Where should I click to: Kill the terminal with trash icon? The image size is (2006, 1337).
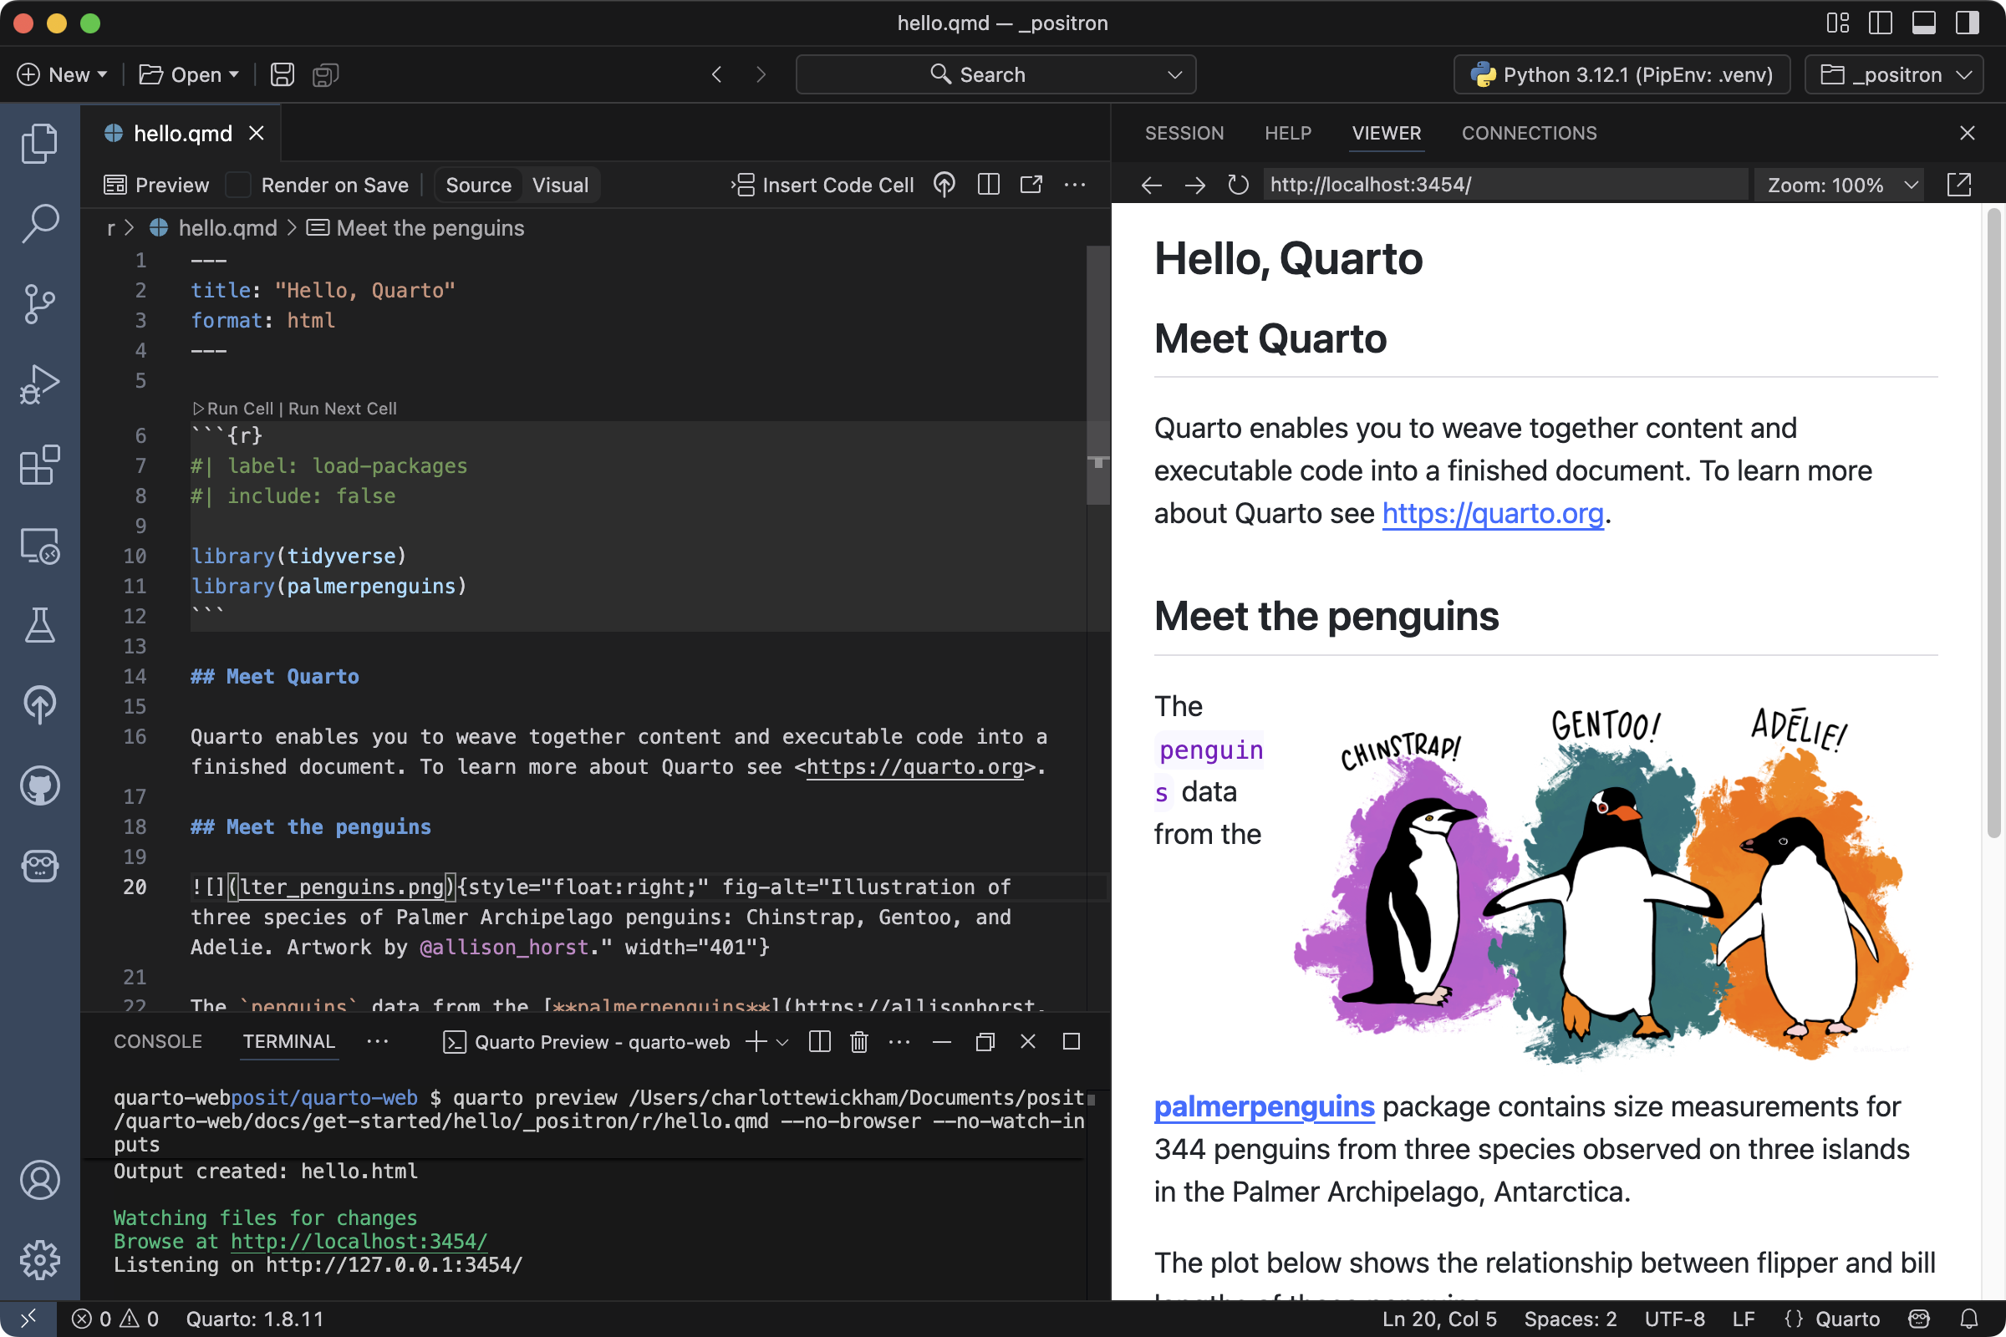[859, 1041]
